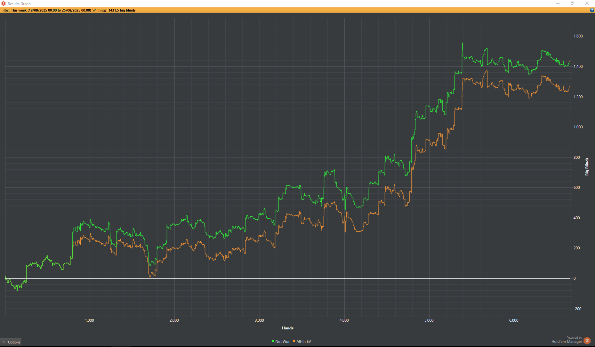The height and width of the screenshot is (347, 595).
Task: Click the Big Blinds axis title
Action: point(587,166)
